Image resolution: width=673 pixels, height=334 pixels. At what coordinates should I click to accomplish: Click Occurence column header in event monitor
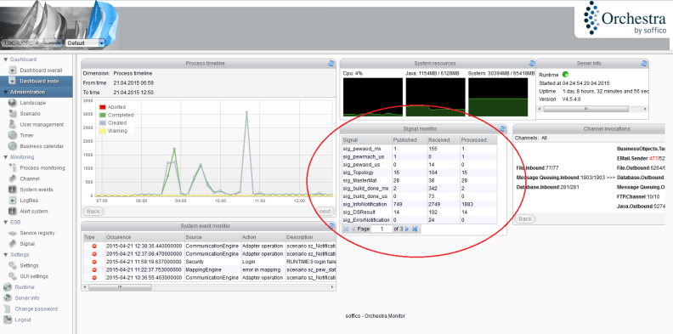[x=144, y=237]
